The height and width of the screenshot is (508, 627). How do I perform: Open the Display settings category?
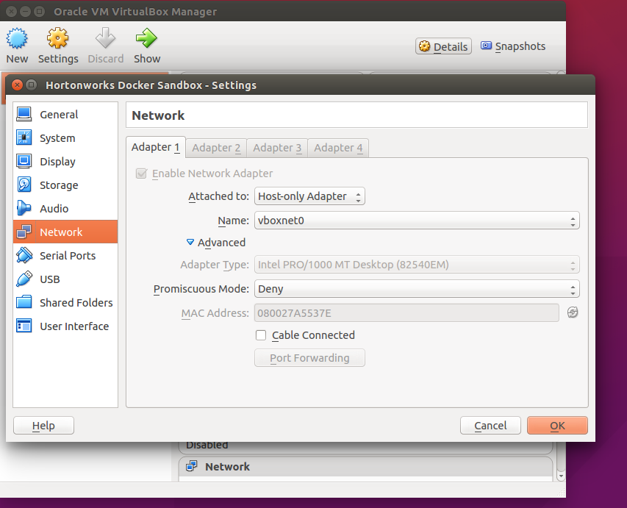(65, 162)
